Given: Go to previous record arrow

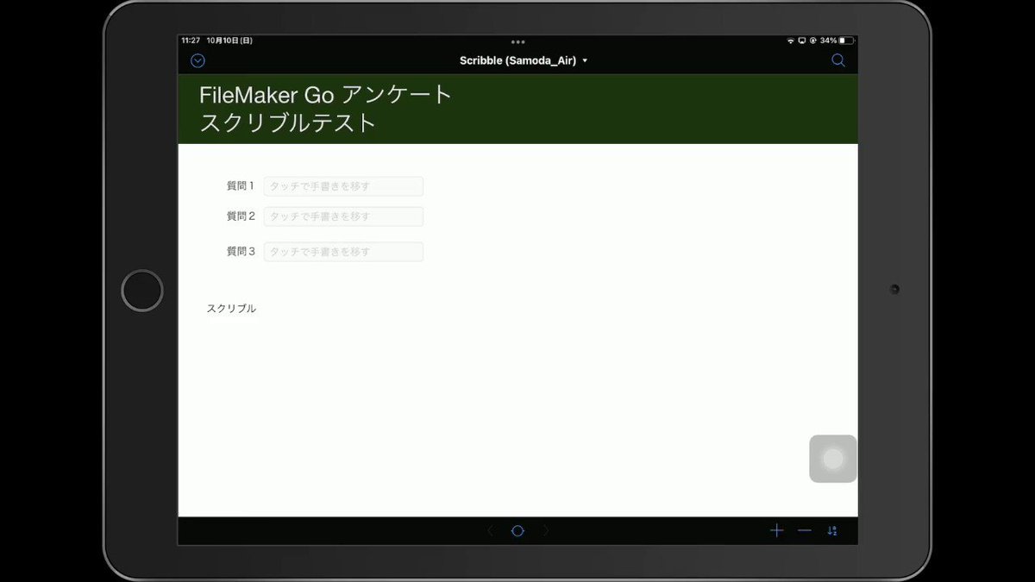Looking at the screenshot, I should pos(491,531).
